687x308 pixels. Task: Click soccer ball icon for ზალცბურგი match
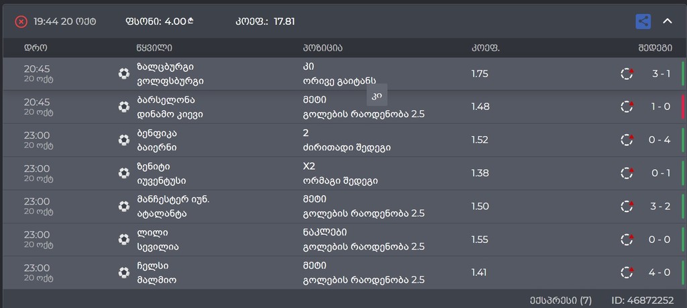(124, 74)
